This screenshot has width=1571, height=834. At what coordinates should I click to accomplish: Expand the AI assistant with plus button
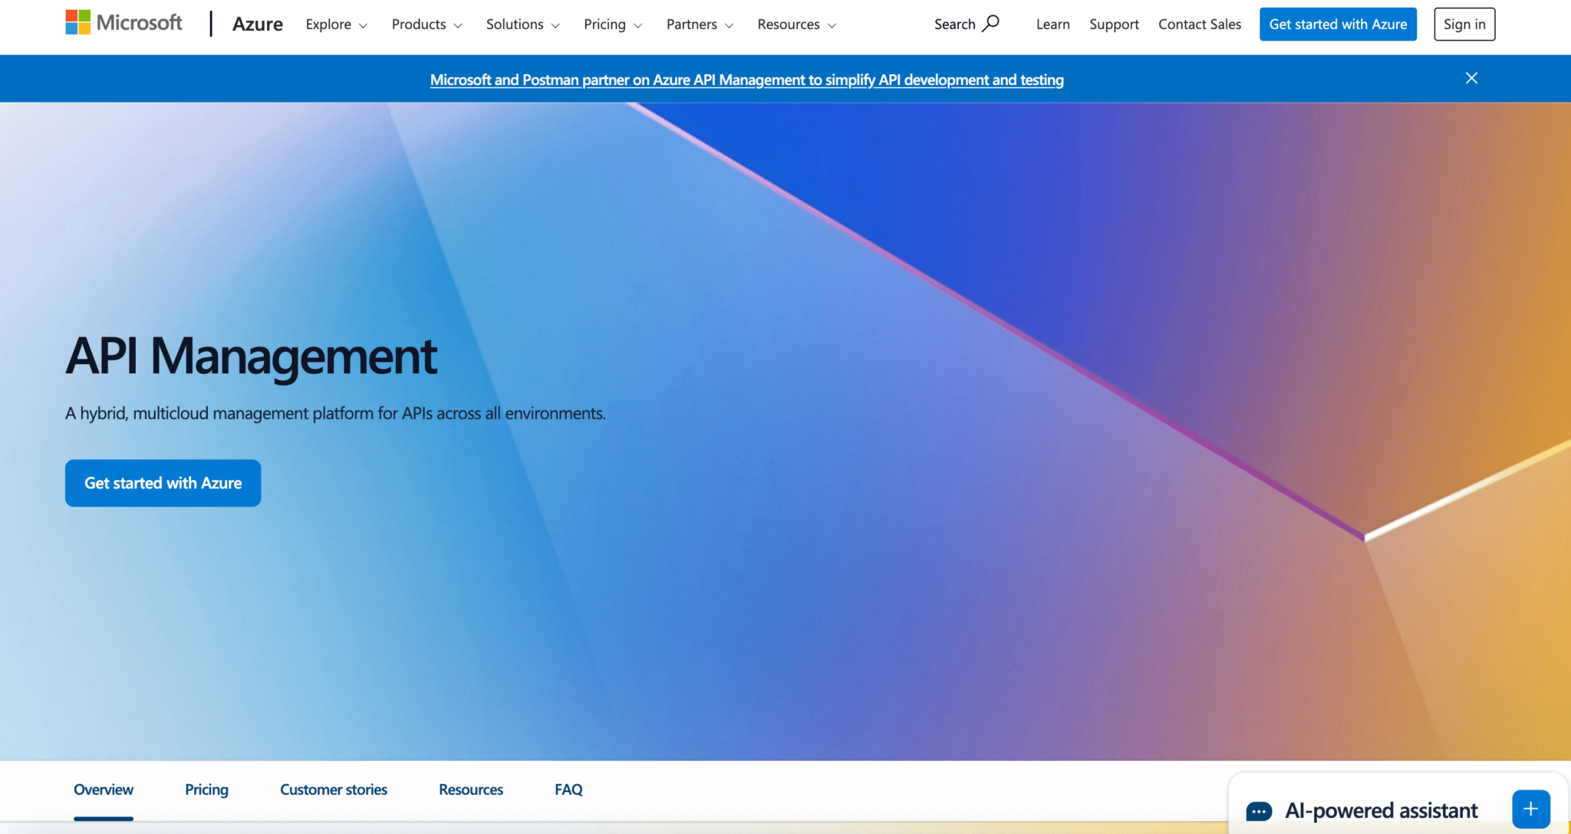click(1531, 809)
